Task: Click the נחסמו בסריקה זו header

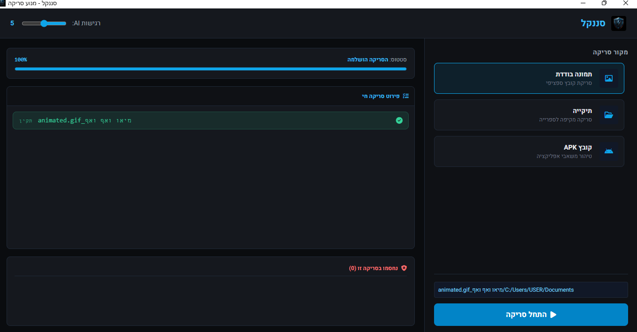Action: point(375,268)
